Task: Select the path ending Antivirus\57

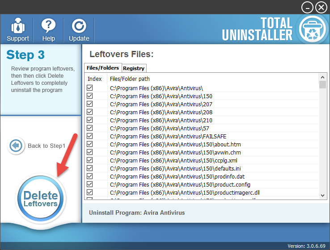Action: 160,129
